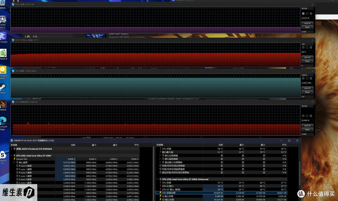The height and width of the screenshot is (201, 338).
Task: Select the P-core 1 频率 4,500.0 MHz current value
Action: pos(69,170)
